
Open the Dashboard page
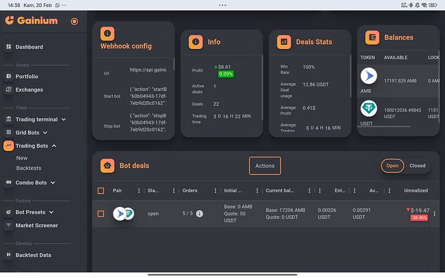coord(29,47)
